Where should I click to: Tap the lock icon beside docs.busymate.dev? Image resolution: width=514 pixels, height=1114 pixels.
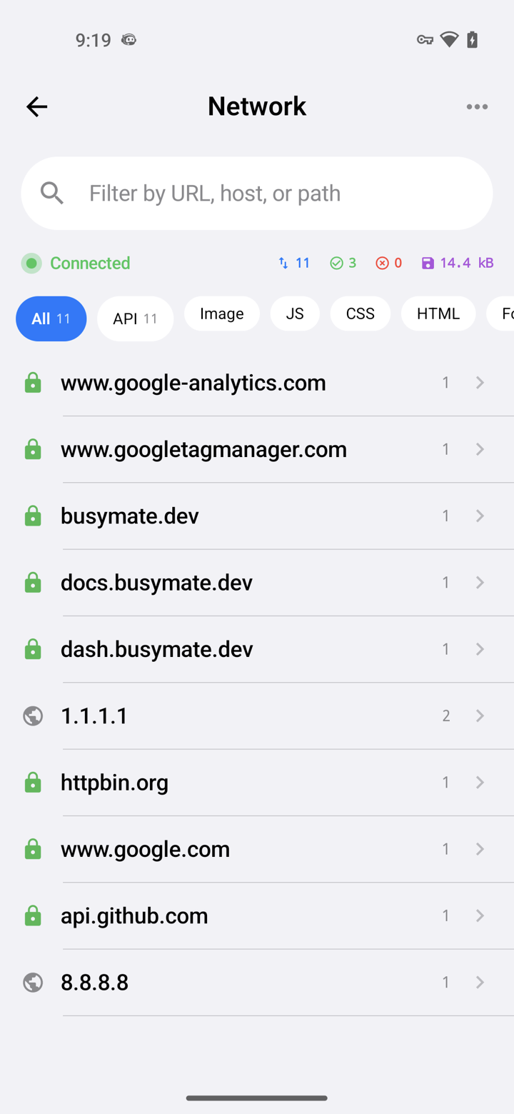pyautogui.click(x=33, y=583)
